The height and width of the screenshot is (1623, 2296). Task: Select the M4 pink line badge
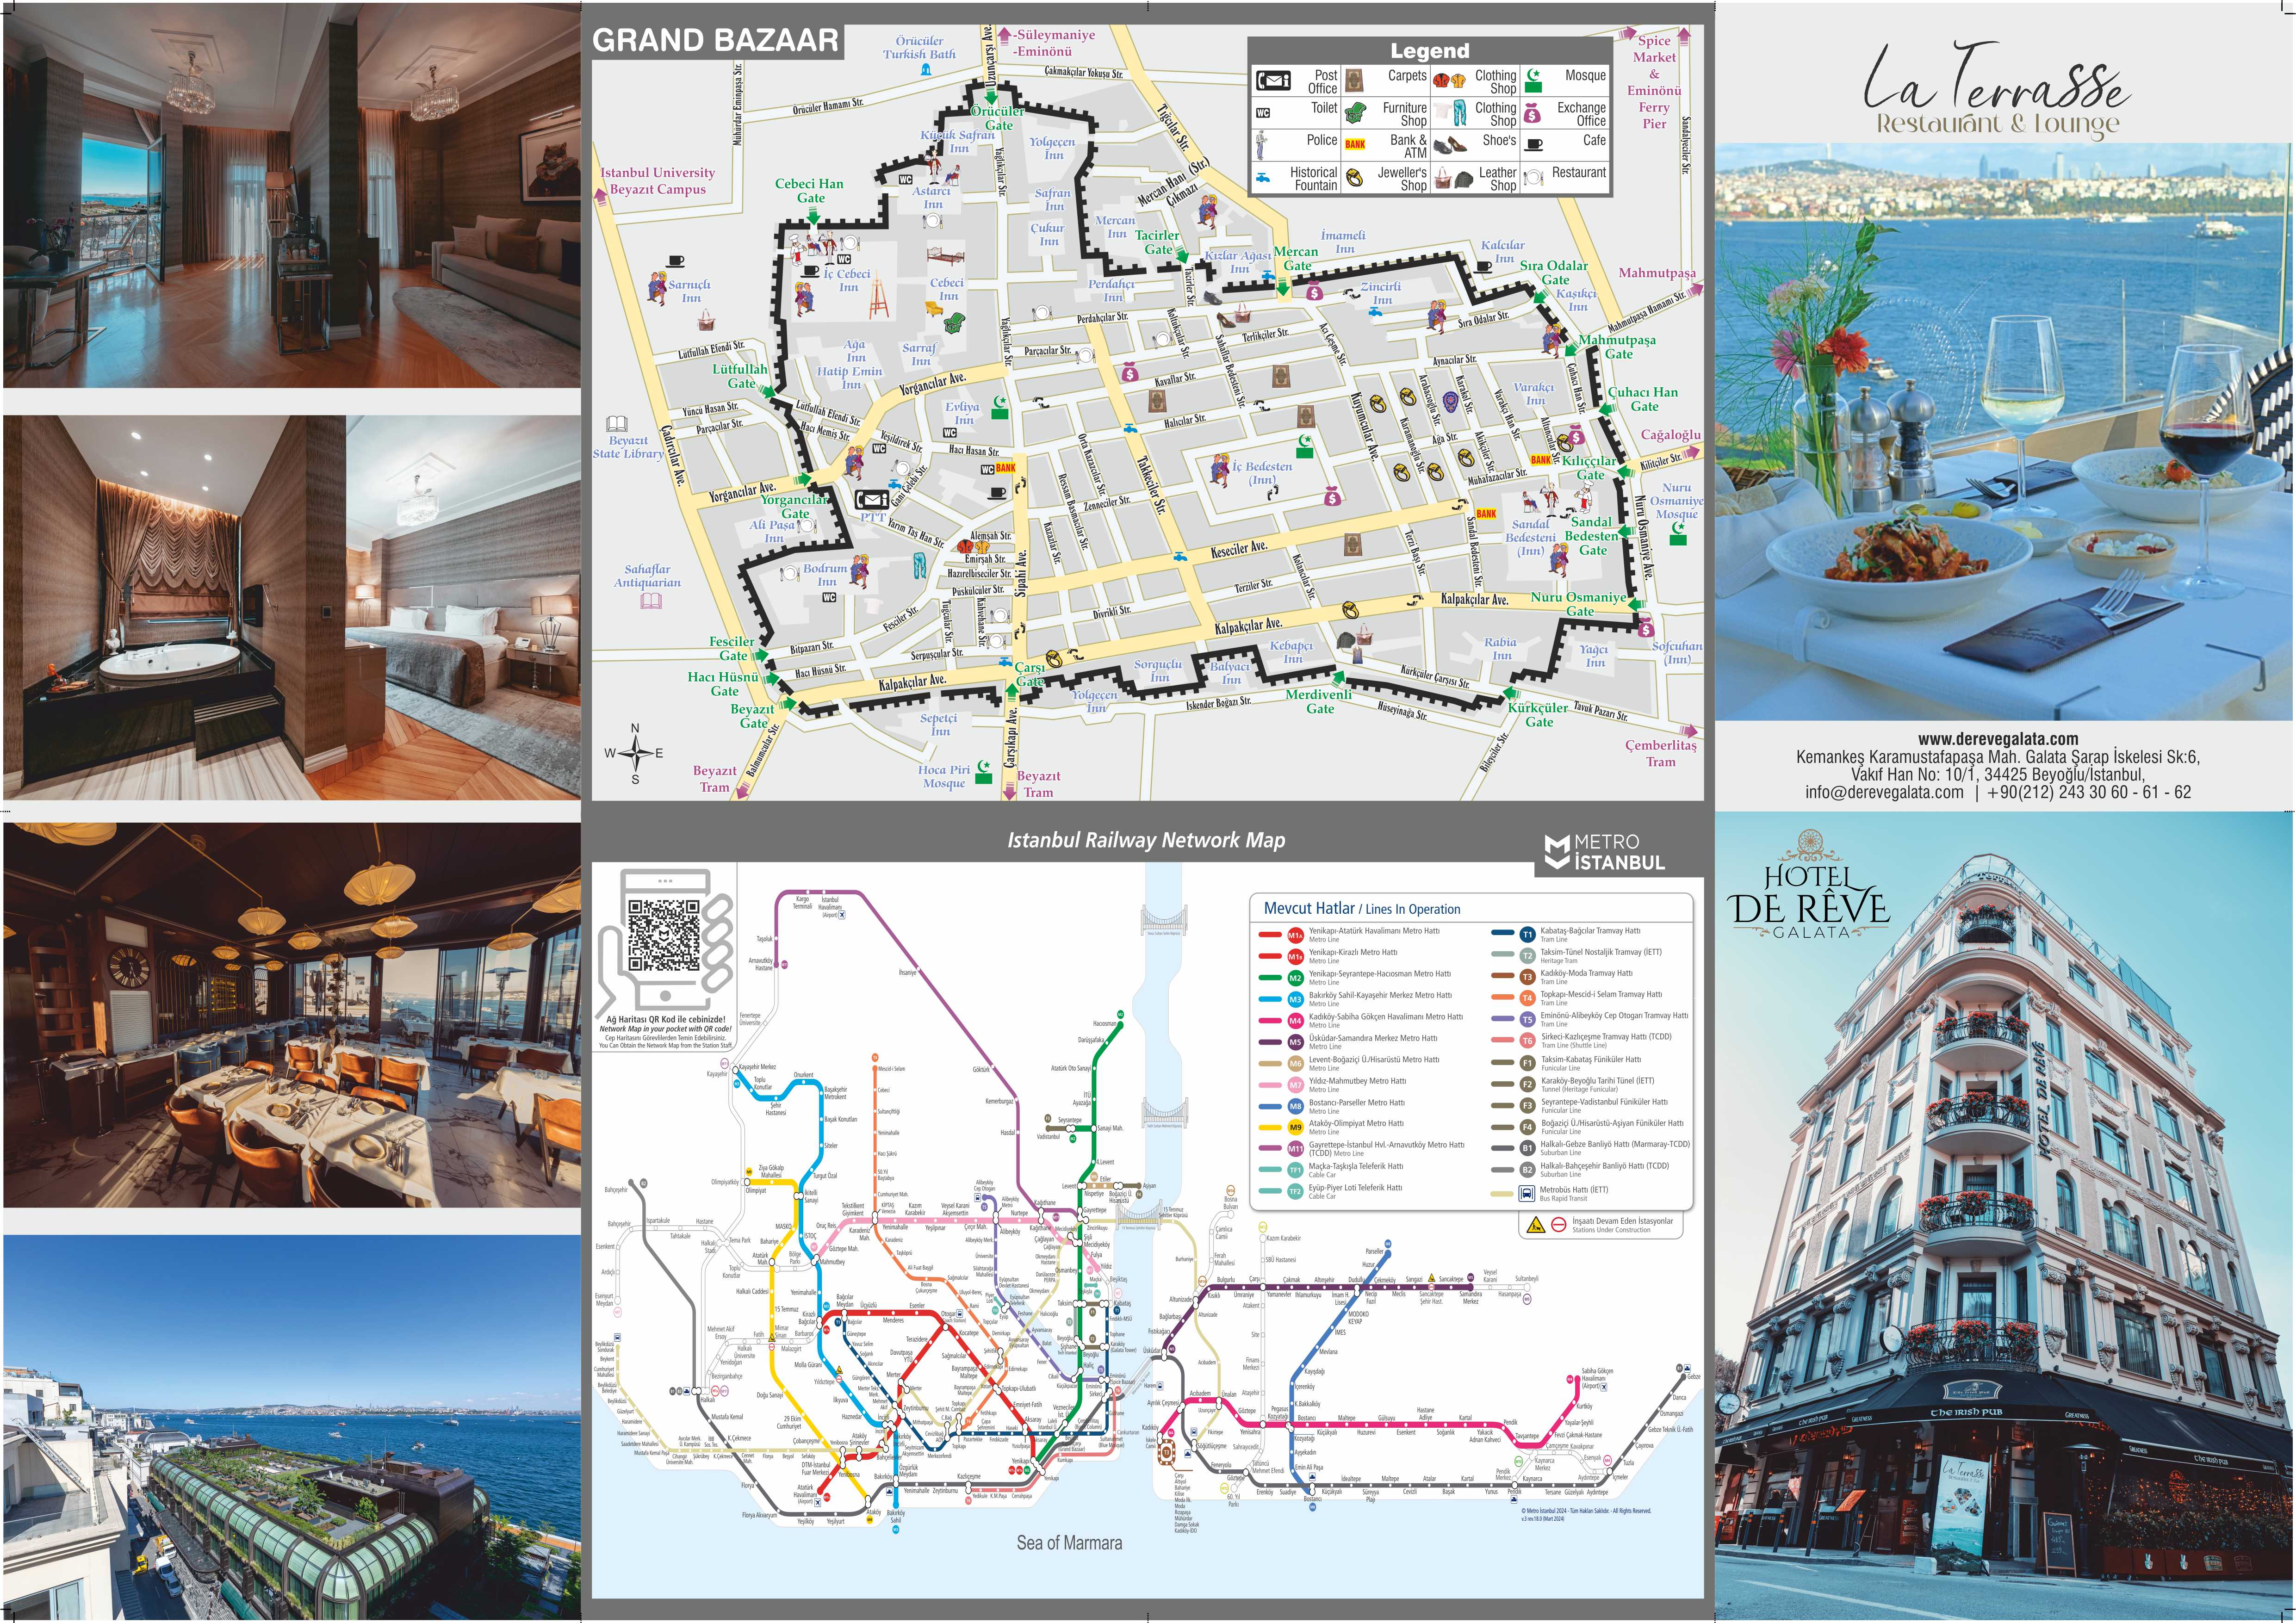coord(1295,1021)
